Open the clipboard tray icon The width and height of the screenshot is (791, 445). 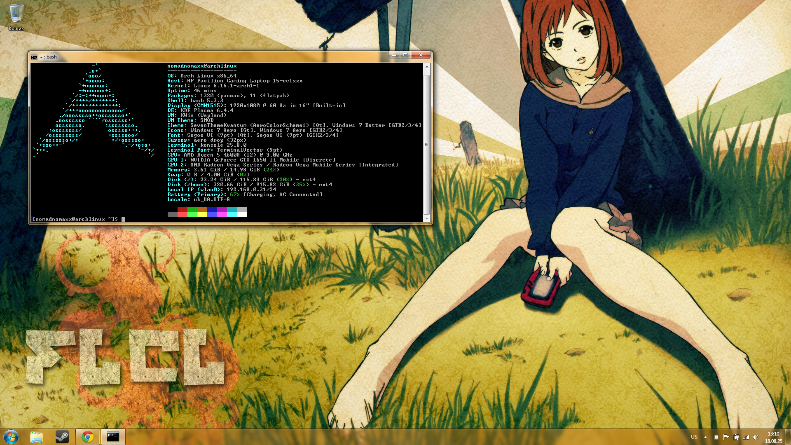[x=716, y=437]
